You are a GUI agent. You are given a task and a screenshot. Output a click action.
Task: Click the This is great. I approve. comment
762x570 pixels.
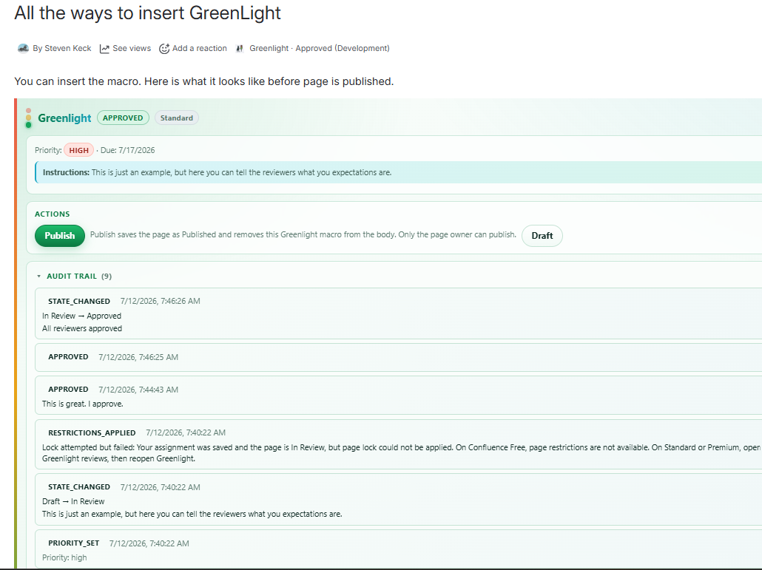click(83, 404)
